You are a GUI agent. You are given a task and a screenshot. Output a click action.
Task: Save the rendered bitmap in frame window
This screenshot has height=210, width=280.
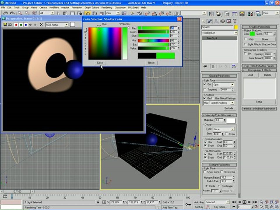coord(6,25)
